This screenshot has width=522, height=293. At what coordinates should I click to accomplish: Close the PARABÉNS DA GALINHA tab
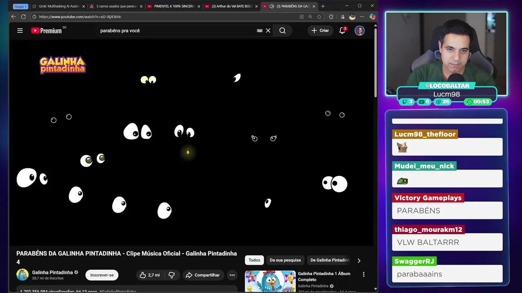tap(314, 7)
